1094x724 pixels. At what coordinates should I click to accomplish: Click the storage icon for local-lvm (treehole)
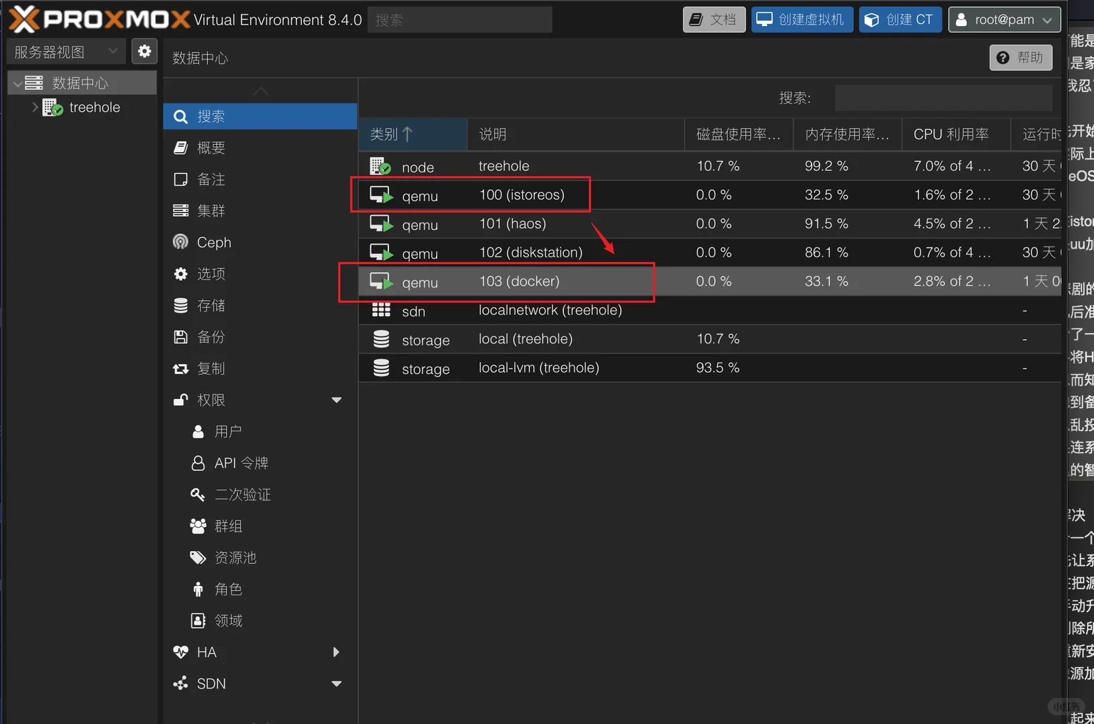pos(381,368)
